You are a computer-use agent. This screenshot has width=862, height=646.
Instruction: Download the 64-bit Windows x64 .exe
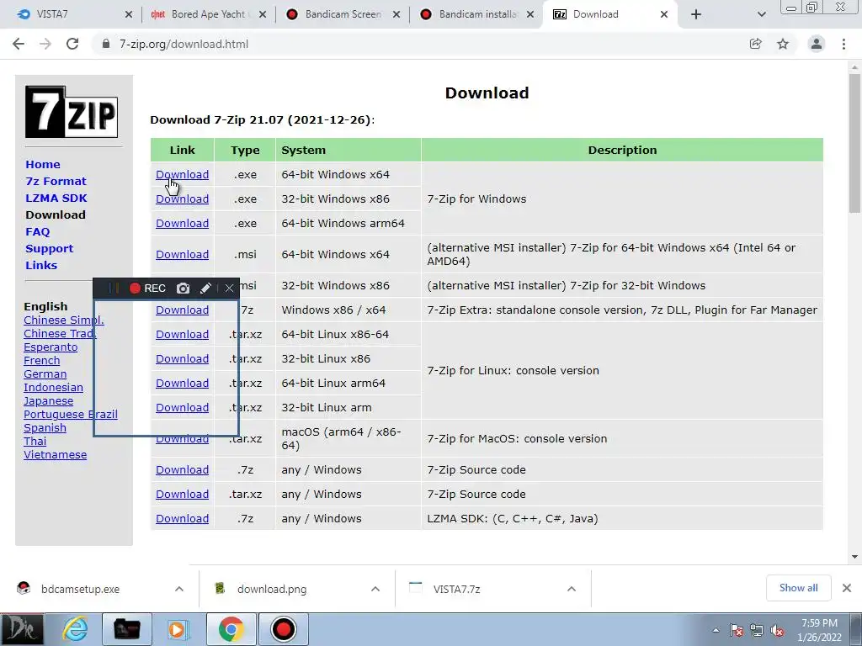182,175
